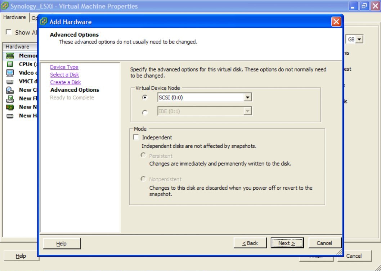Click the Add Hardware dialog title icon
This screenshot has height=271, width=381.
click(44, 22)
